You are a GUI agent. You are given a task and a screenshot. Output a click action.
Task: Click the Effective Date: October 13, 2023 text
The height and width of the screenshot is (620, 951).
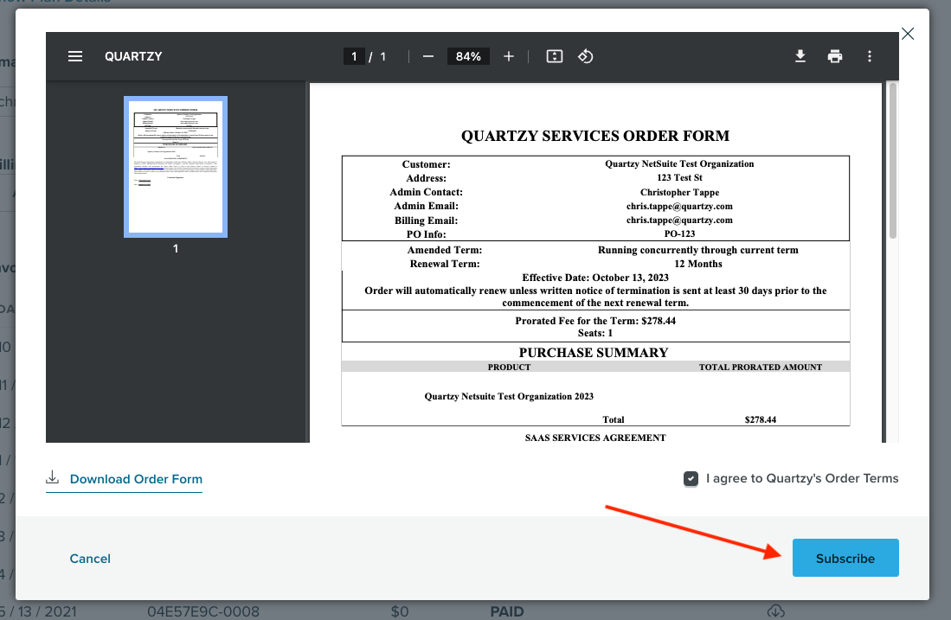(x=595, y=278)
